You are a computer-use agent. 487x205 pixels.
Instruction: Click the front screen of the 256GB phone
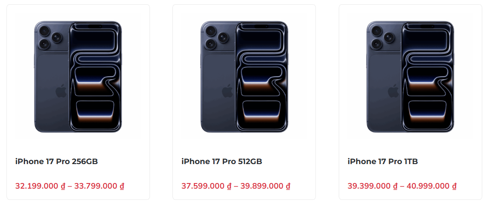[x=95, y=77]
